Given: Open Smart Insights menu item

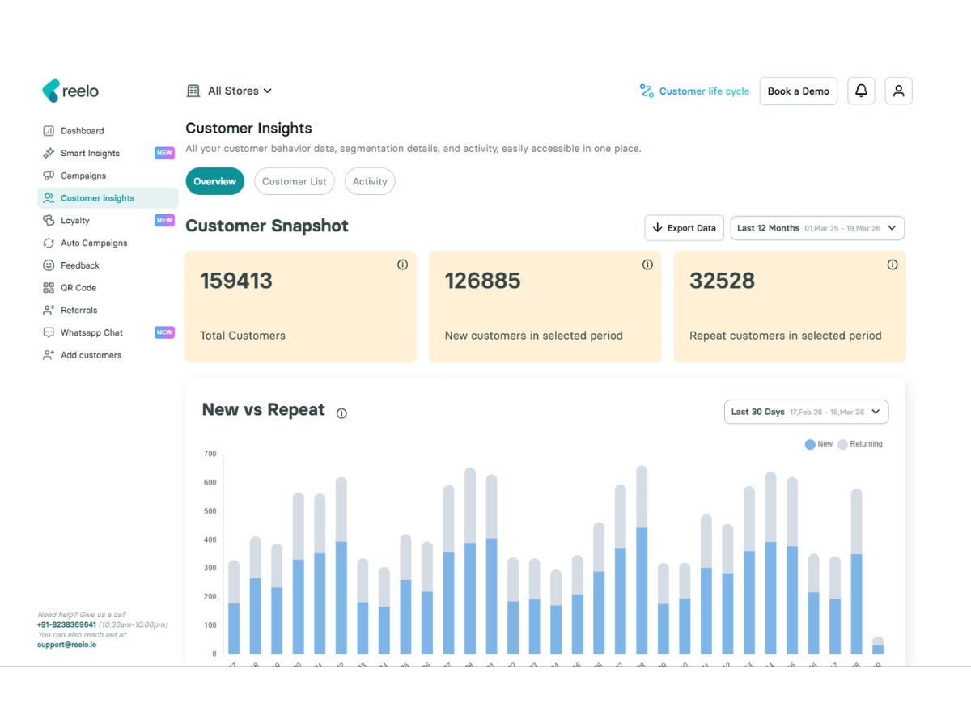Looking at the screenshot, I should click(108, 153).
